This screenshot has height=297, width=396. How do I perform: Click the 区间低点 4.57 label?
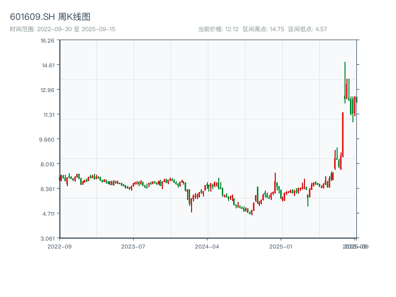tap(307, 29)
